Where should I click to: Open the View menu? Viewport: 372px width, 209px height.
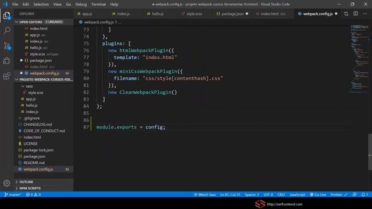tap(57, 4)
